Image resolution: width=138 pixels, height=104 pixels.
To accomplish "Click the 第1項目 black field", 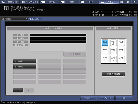I will tap(58, 35).
